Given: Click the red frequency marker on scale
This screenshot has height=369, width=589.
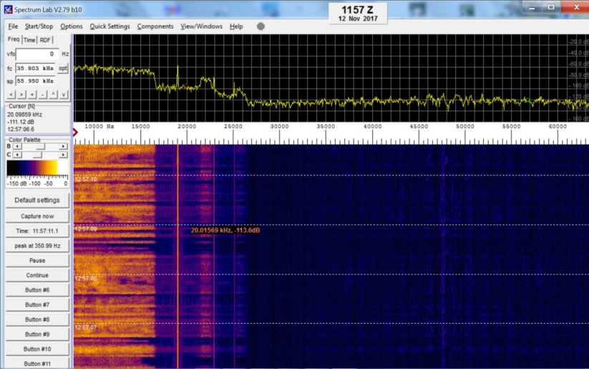Looking at the screenshot, I should coord(75,132).
